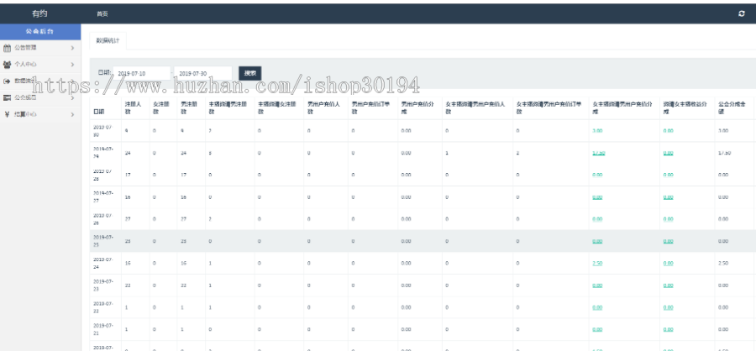Open the 2.50 link in the 2019-07-24 row
This screenshot has height=351, width=756.
[597, 264]
